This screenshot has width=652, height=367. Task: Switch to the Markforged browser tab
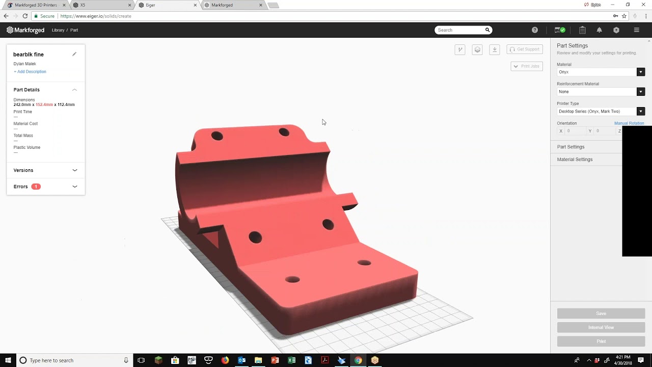point(232,5)
